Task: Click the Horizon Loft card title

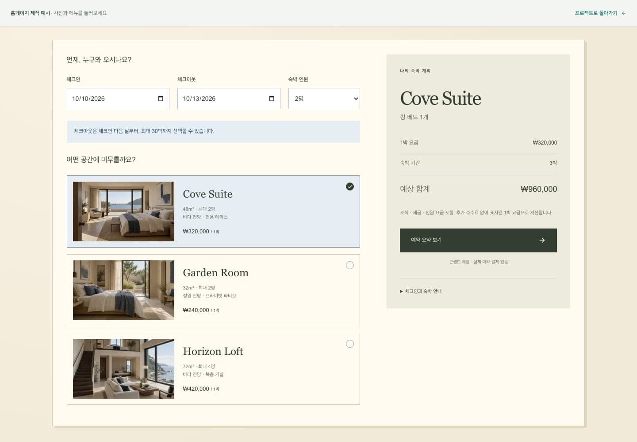Action: tap(213, 351)
